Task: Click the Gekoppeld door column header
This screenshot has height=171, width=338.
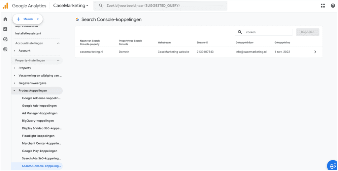Action: (245, 43)
